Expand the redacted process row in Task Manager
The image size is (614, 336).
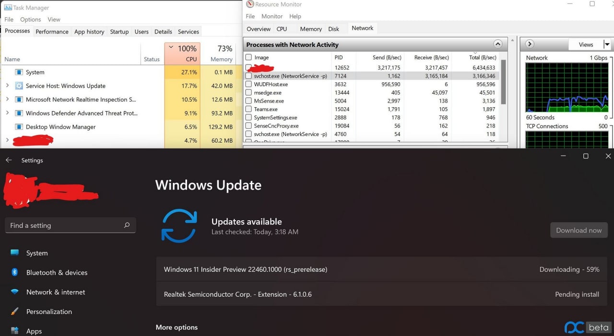click(x=7, y=140)
